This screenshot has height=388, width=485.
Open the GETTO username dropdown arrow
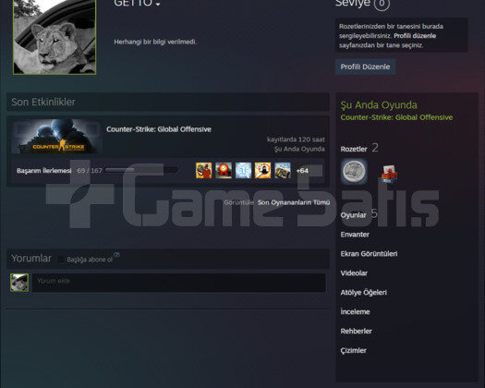pos(158,5)
